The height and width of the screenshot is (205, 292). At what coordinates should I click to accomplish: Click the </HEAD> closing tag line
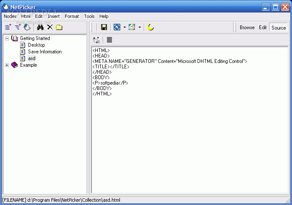click(x=102, y=72)
